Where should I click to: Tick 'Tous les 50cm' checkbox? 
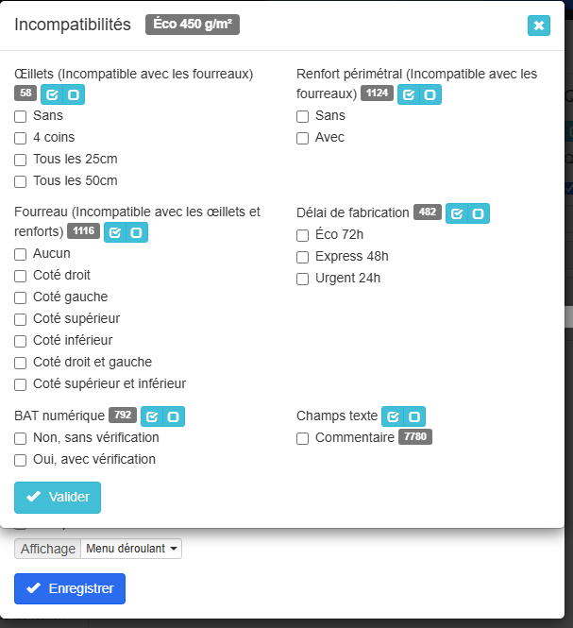[21, 181]
